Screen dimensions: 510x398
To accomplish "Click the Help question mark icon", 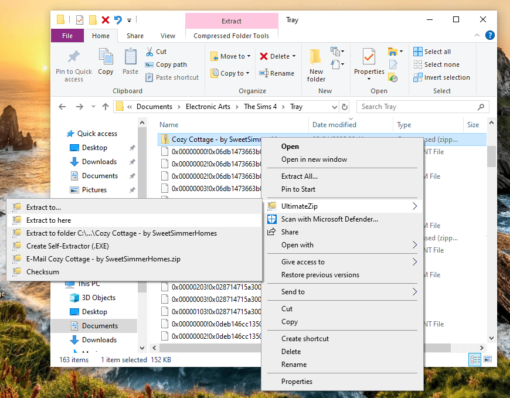I will point(489,36).
